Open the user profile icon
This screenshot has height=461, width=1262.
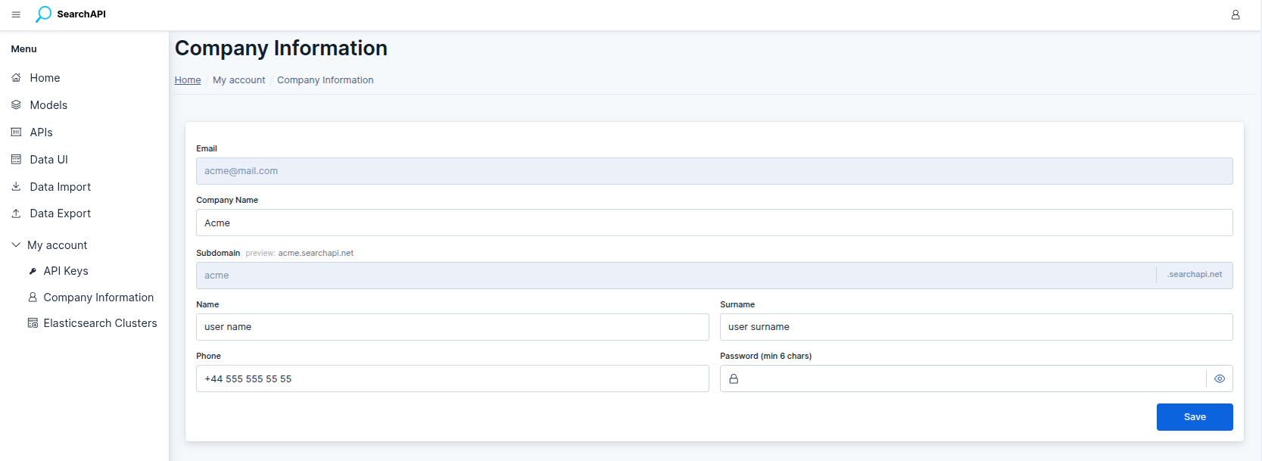1236,14
